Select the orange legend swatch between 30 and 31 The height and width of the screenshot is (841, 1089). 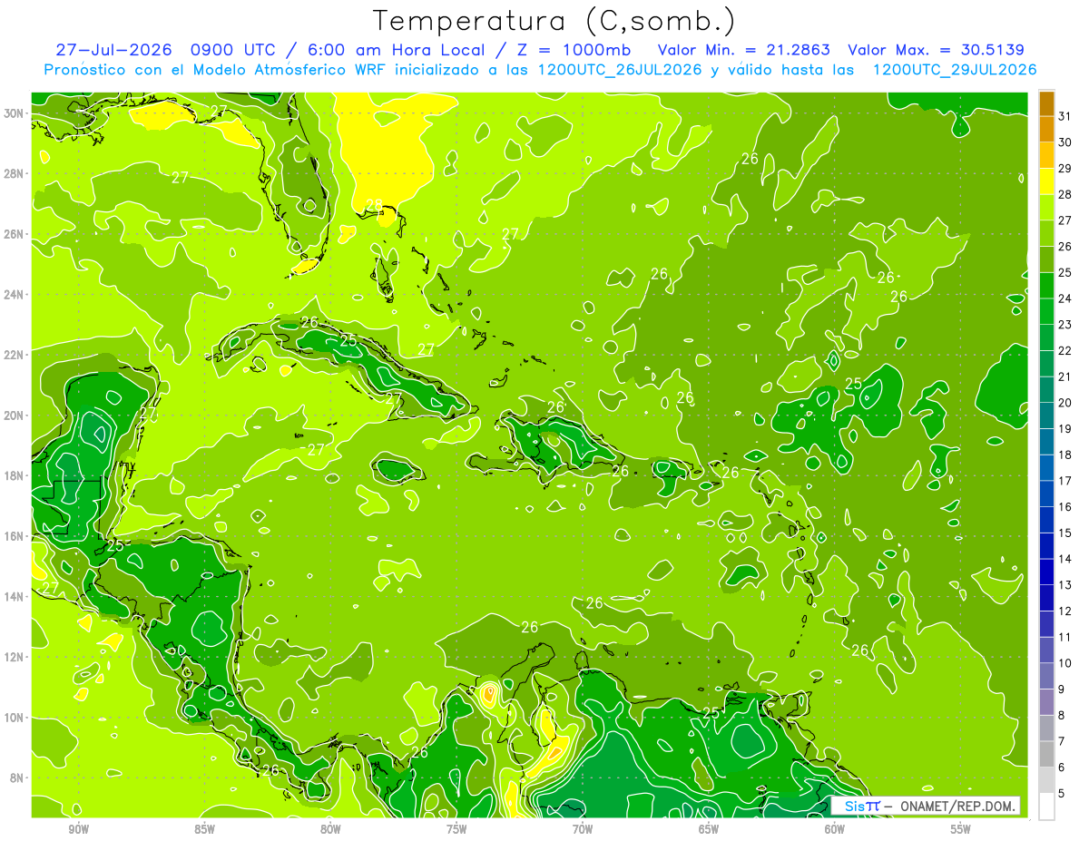(1046, 130)
